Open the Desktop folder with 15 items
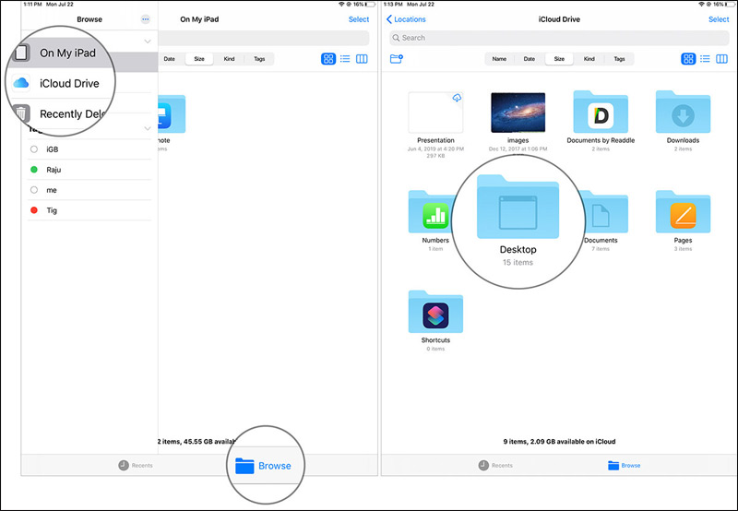 tap(518, 207)
